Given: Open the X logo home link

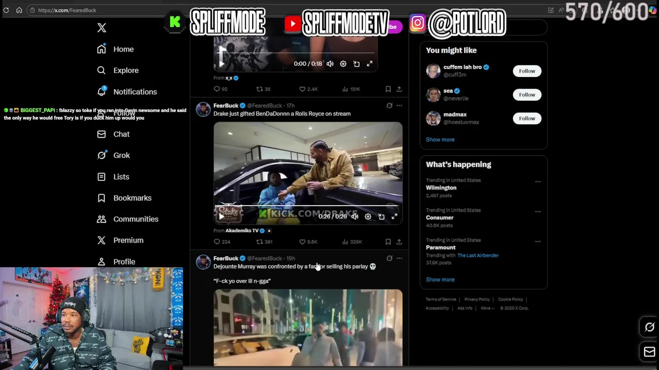Looking at the screenshot, I should coord(102,28).
